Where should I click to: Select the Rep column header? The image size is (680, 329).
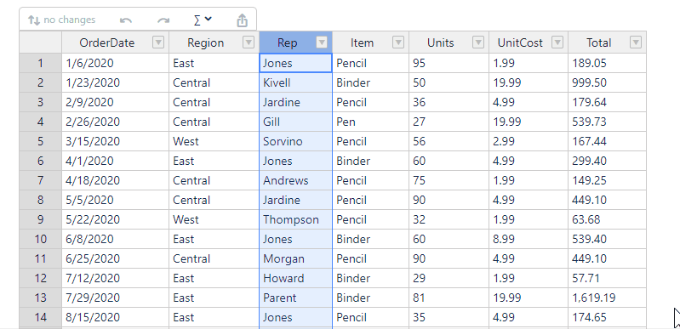(x=296, y=43)
